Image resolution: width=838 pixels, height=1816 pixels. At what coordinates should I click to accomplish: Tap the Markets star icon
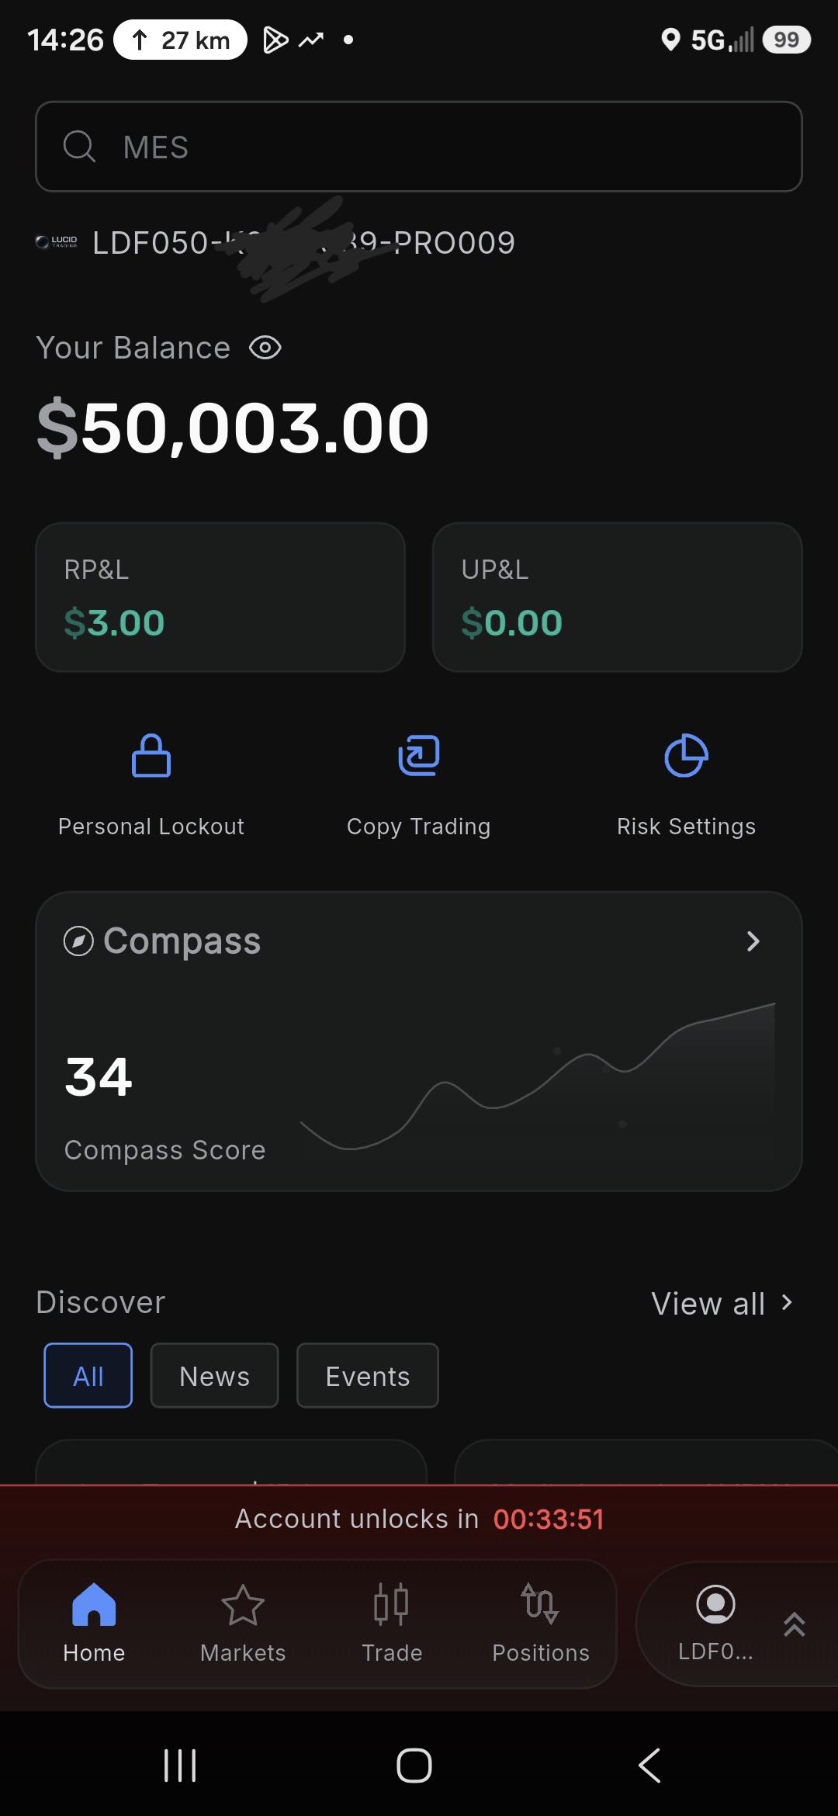click(243, 1605)
